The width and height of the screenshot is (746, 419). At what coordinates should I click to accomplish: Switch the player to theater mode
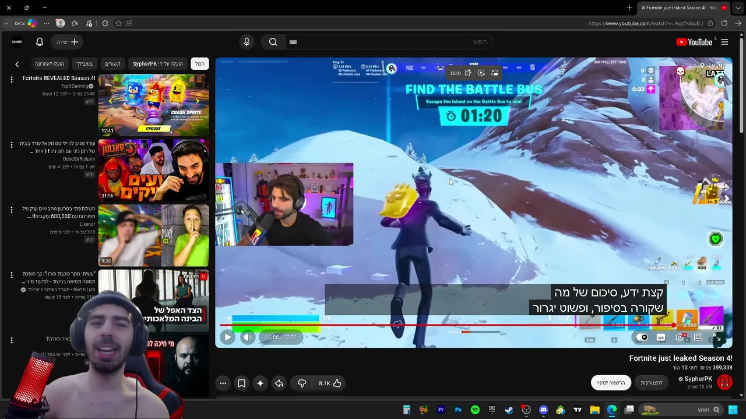tap(698, 337)
